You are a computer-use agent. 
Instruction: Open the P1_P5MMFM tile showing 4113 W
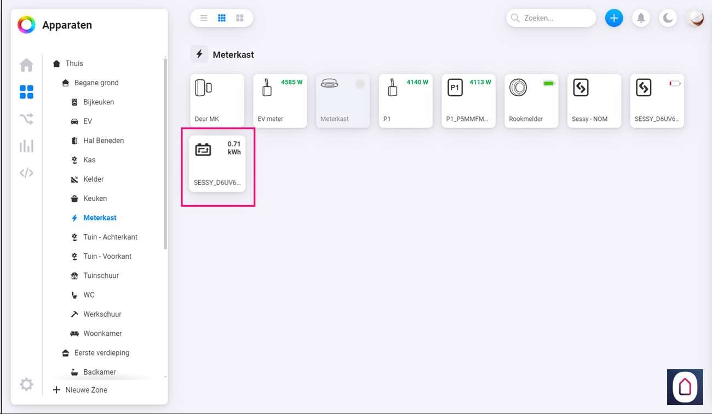tap(469, 101)
